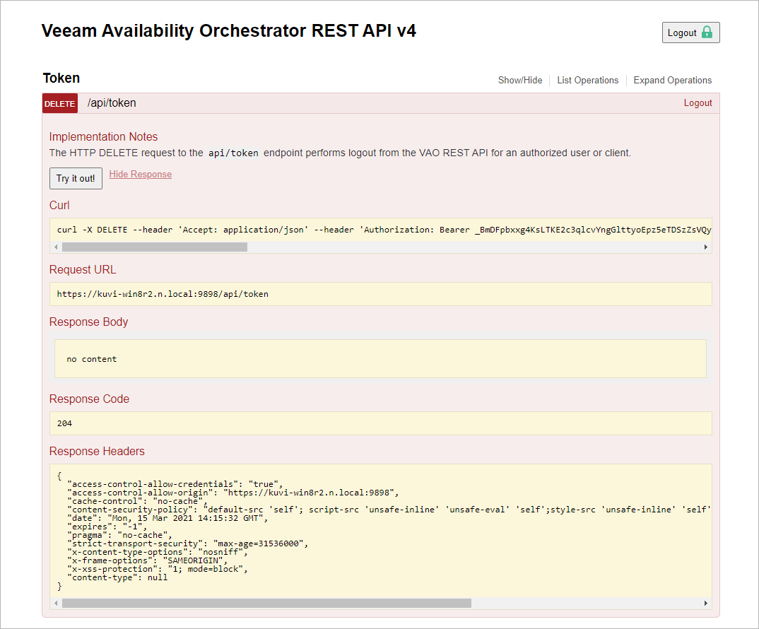Click the Show/Hide link
Viewport: 759px width, 629px height.
[520, 80]
